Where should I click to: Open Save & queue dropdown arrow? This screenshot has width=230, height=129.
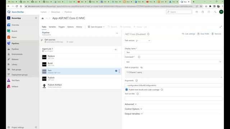(x=104, y=27)
